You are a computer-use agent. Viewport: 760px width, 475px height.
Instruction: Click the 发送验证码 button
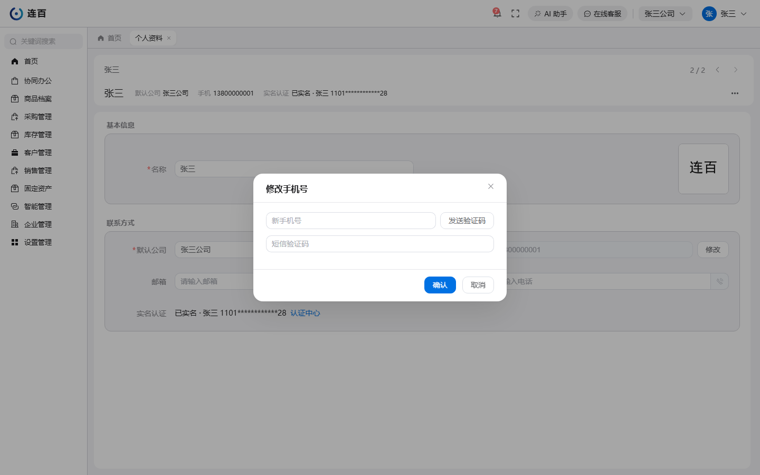467,221
